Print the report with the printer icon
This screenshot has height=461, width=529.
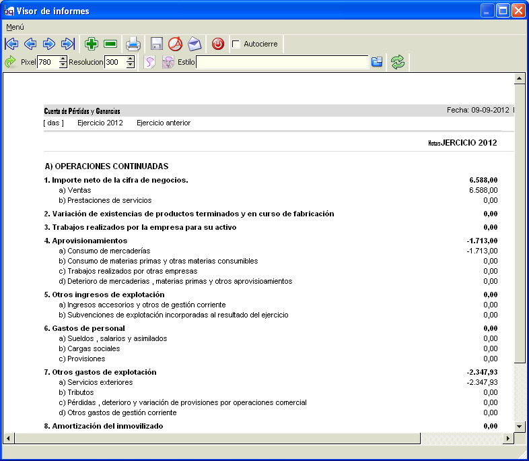[133, 44]
